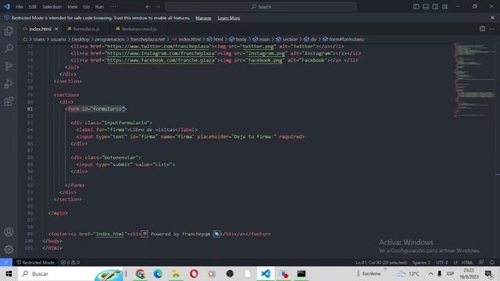Open the Edit menu
Screen dimensions: 500x281
point(32,7)
